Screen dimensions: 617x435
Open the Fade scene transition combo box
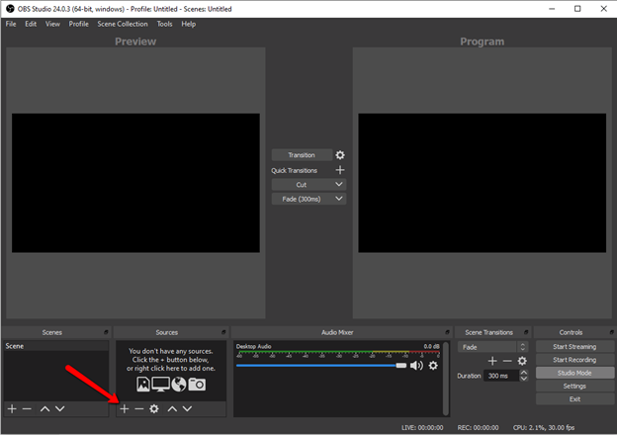point(492,347)
